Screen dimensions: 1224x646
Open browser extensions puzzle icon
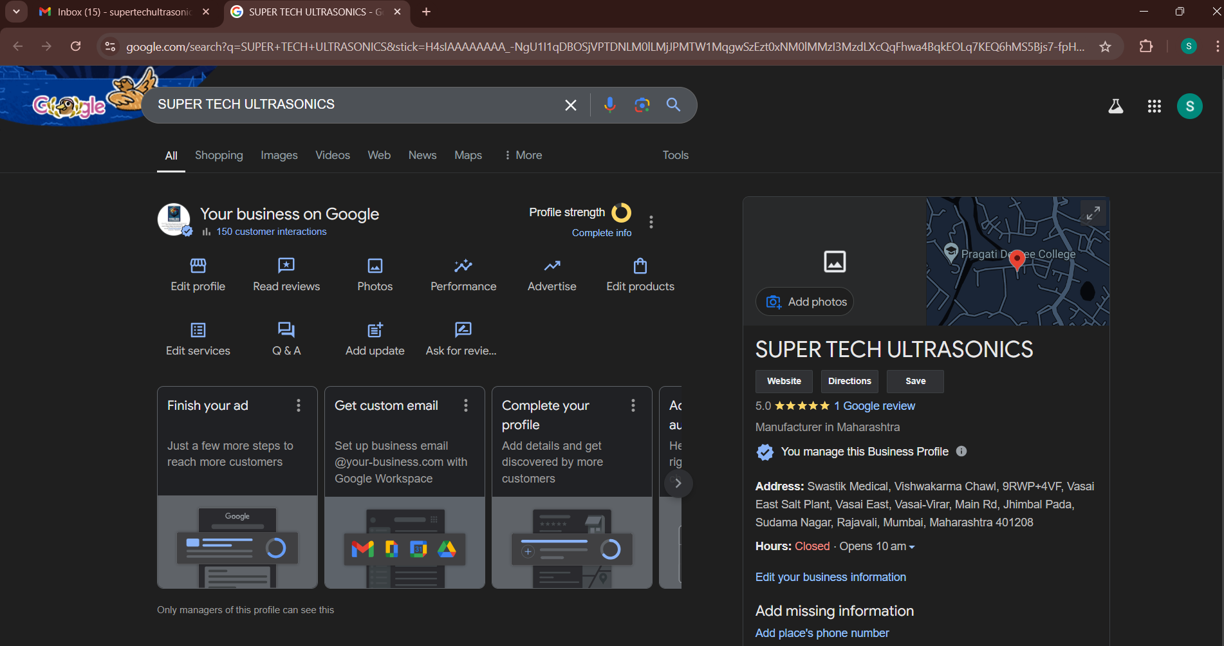pyautogui.click(x=1146, y=46)
